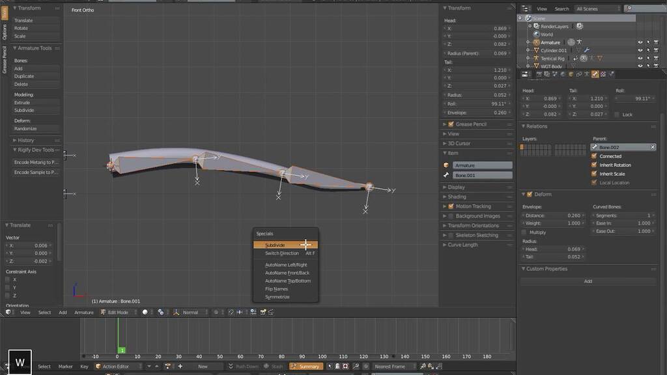The image size is (667, 375).
Task: Choose Subdivide from the Specials menu
Action: [x=285, y=245]
